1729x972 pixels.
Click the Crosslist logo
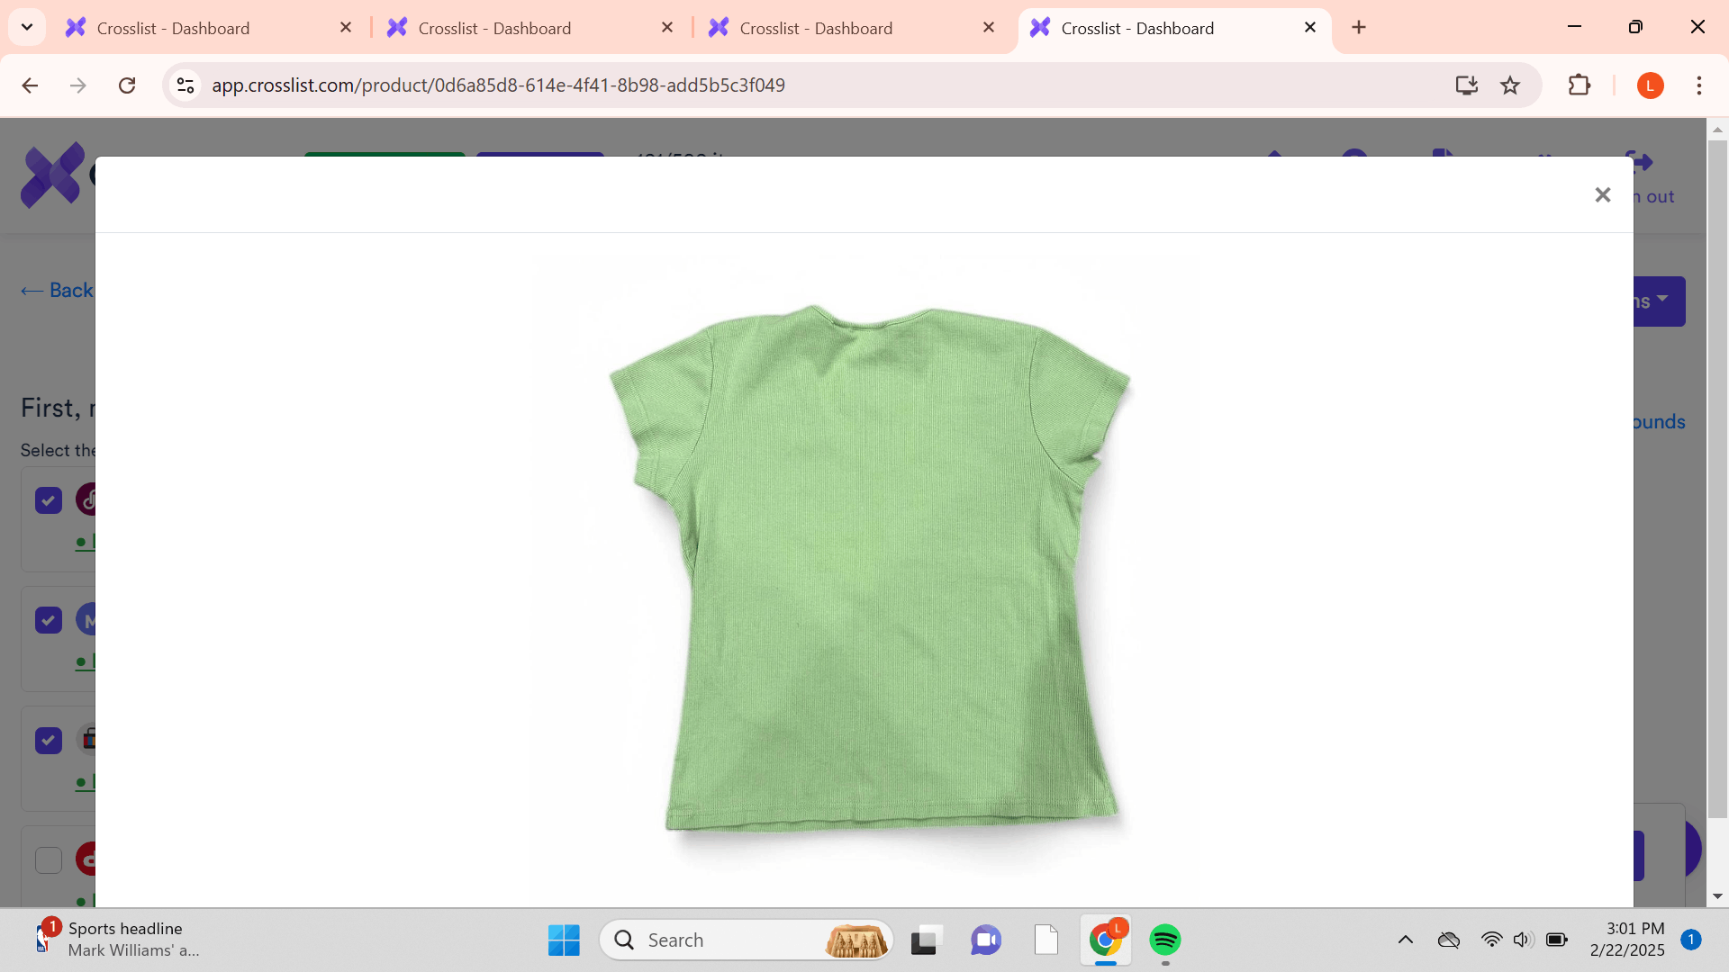(54, 175)
